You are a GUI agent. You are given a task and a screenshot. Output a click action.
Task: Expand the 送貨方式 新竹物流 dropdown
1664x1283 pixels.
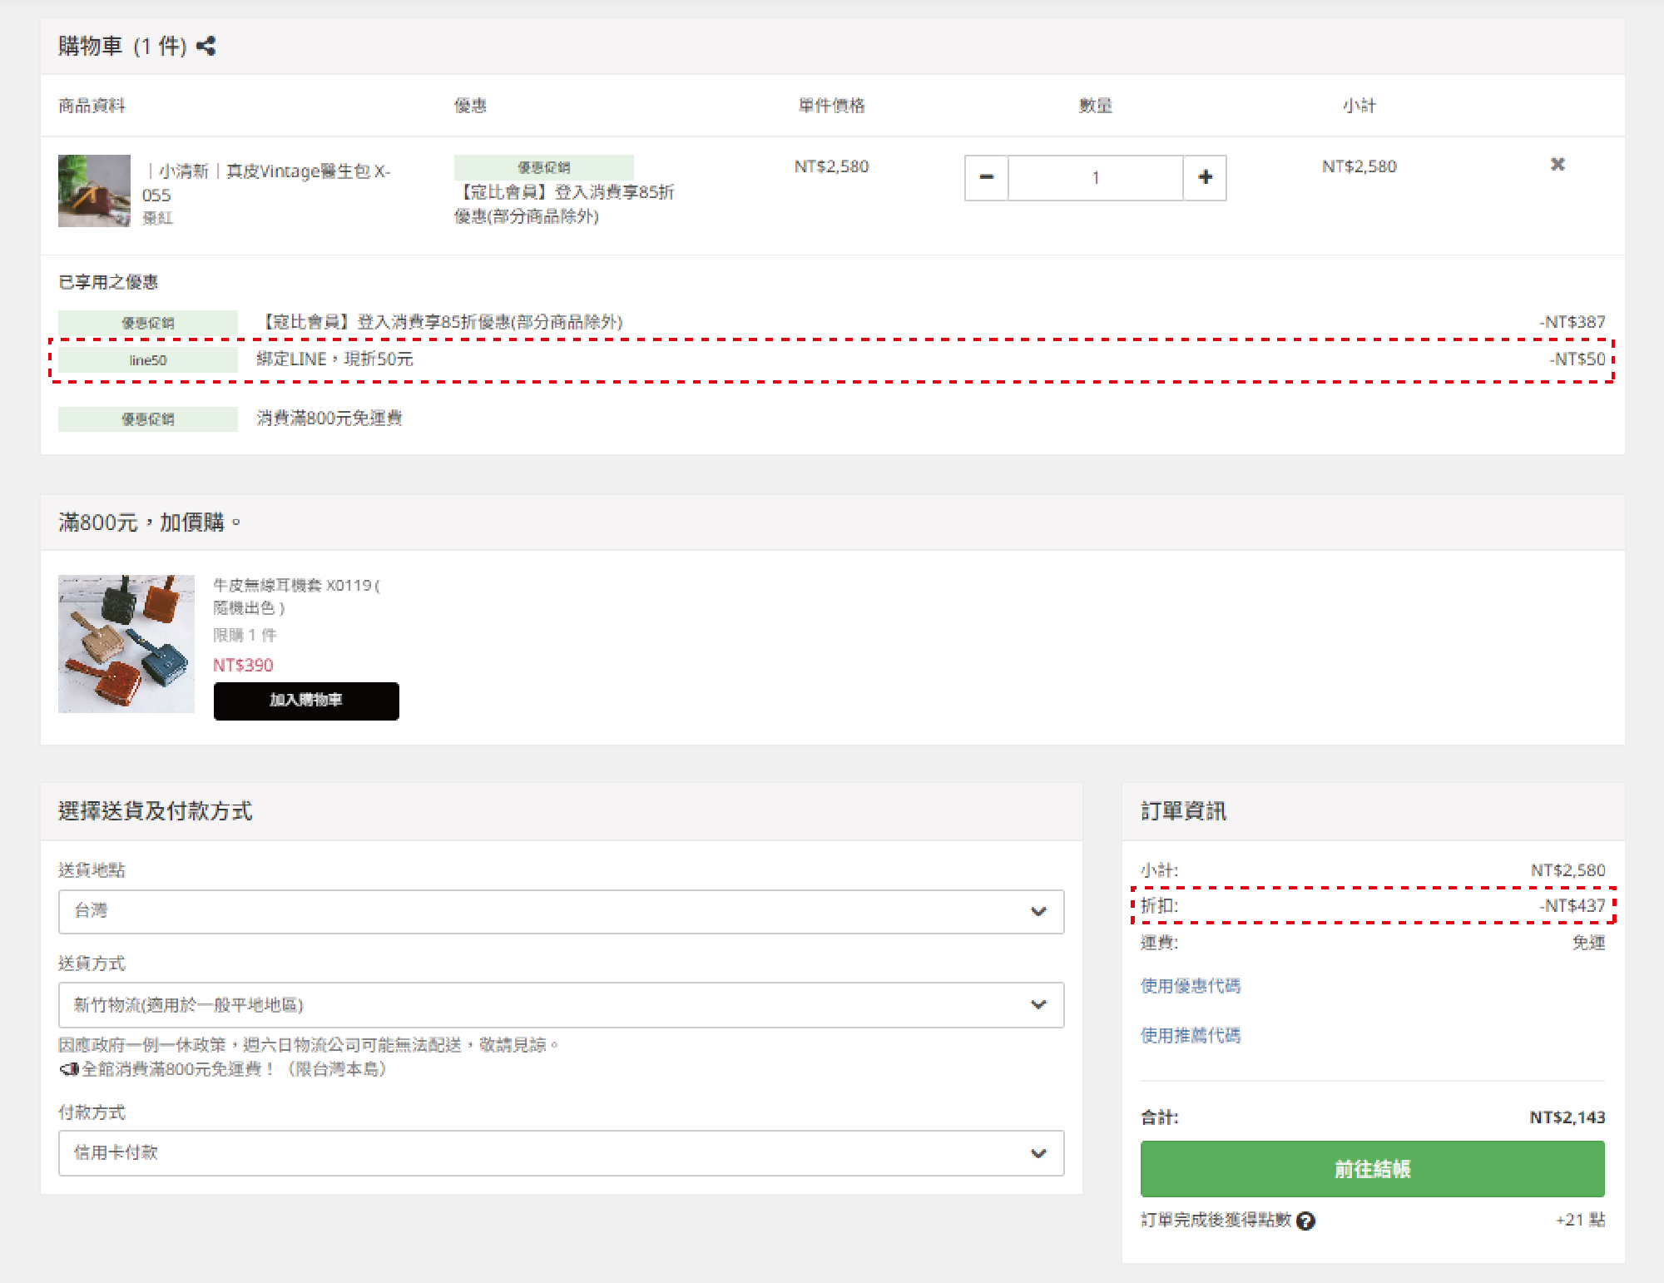click(561, 1004)
